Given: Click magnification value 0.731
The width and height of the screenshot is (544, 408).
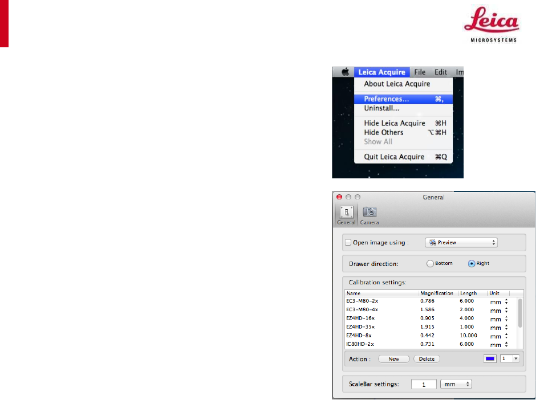Looking at the screenshot, I should click(x=427, y=344).
